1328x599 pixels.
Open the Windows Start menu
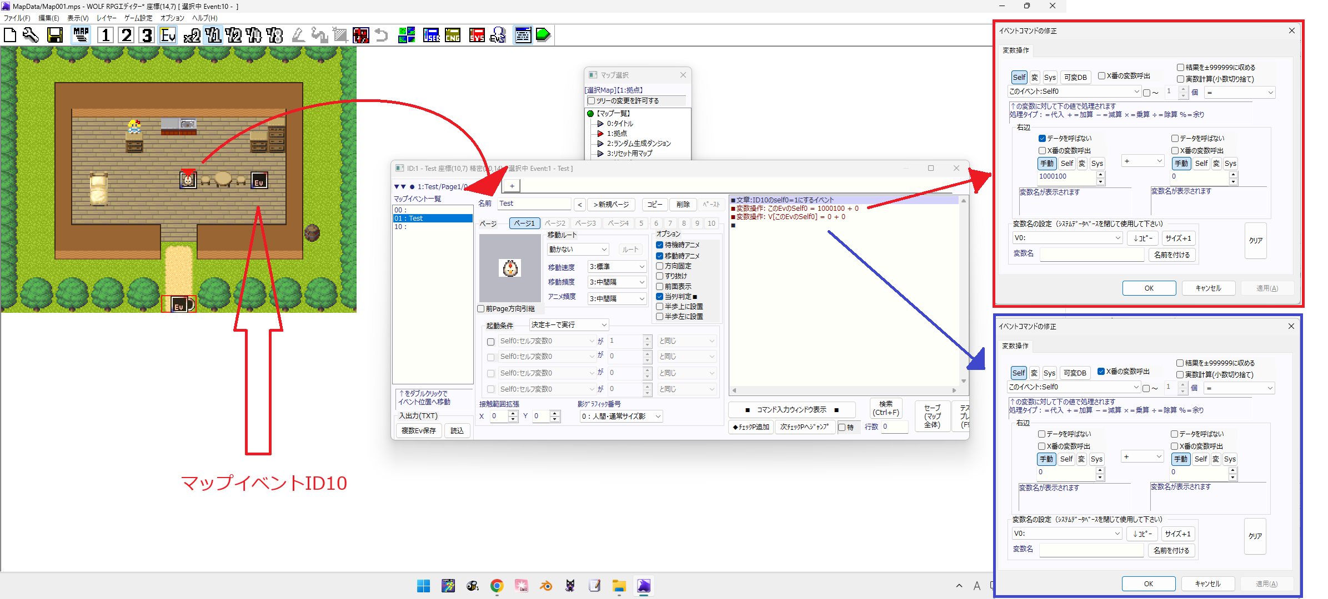424,586
